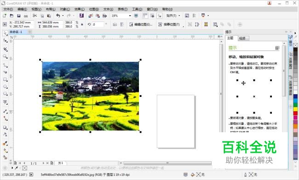Viewport: 299px width, 180px height.
Task: Select the Crop tool in toolbox
Action: (x=5, y=49)
